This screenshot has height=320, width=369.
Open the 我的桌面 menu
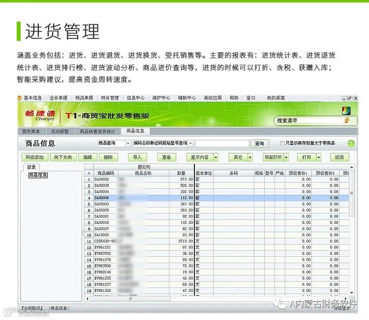276,98
